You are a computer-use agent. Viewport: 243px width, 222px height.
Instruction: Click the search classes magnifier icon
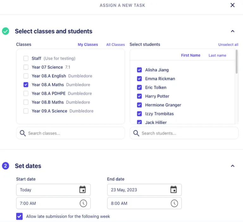point(23,133)
